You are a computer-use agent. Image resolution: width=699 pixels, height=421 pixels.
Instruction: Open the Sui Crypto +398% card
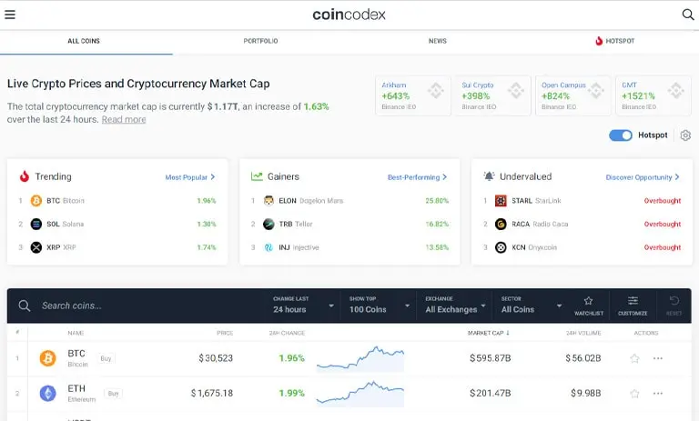pyautogui.click(x=492, y=95)
